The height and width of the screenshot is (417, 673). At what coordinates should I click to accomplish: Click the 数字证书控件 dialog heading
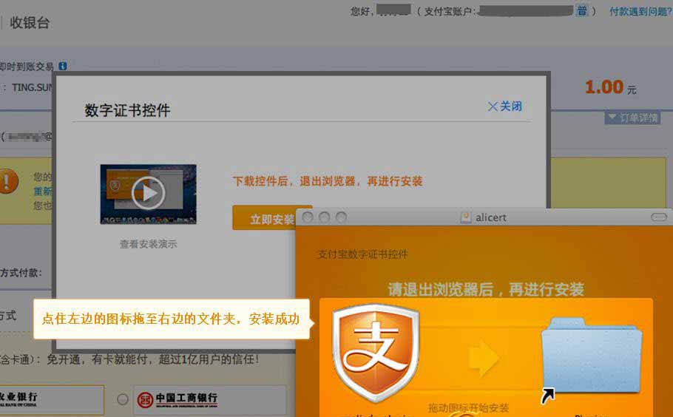click(127, 110)
